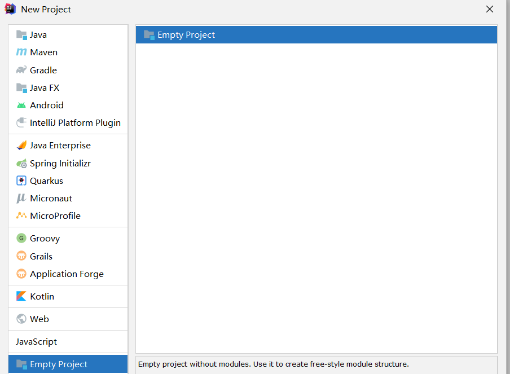Image resolution: width=510 pixels, height=374 pixels.
Task: Select Kotlin project type
Action: click(68, 297)
